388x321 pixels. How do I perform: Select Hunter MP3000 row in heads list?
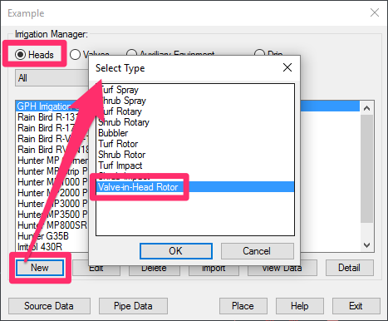(x=52, y=204)
